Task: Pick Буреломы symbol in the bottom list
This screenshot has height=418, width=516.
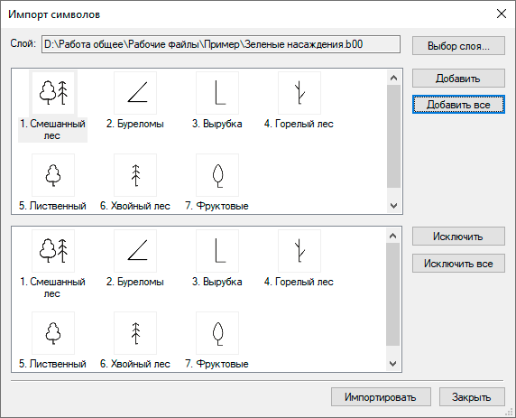Action: pos(135,251)
